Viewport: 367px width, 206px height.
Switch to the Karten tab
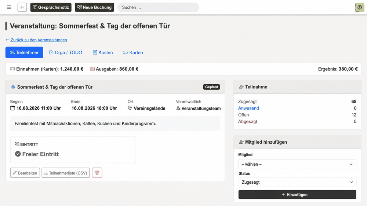point(133,52)
